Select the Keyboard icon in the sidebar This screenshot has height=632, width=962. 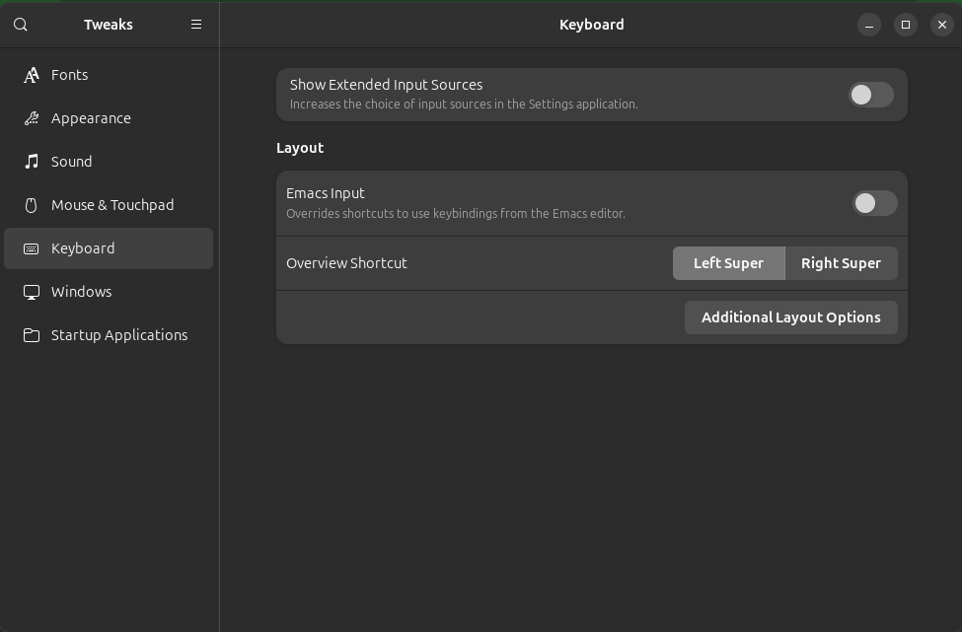pyautogui.click(x=31, y=248)
